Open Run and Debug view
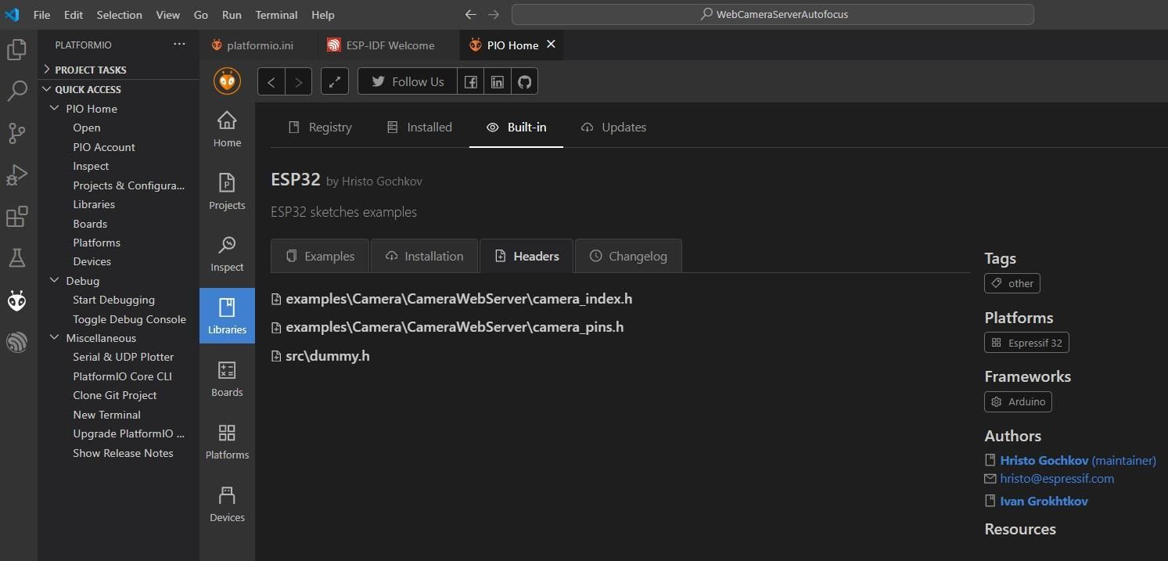The width and height of the screenshot is (1168, 561). click(x=16, y=174)
